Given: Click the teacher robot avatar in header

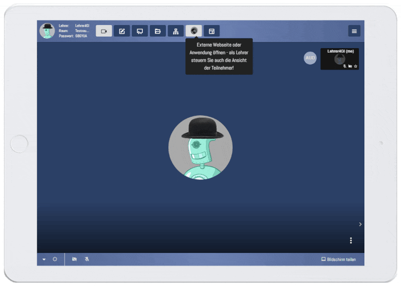Looking at the screenshot, I should [47, 31].
